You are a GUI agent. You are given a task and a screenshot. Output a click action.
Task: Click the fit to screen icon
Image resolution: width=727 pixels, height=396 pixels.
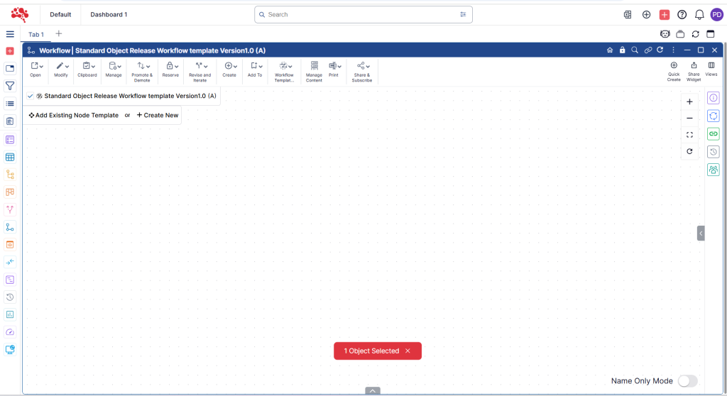coord(689,135)
